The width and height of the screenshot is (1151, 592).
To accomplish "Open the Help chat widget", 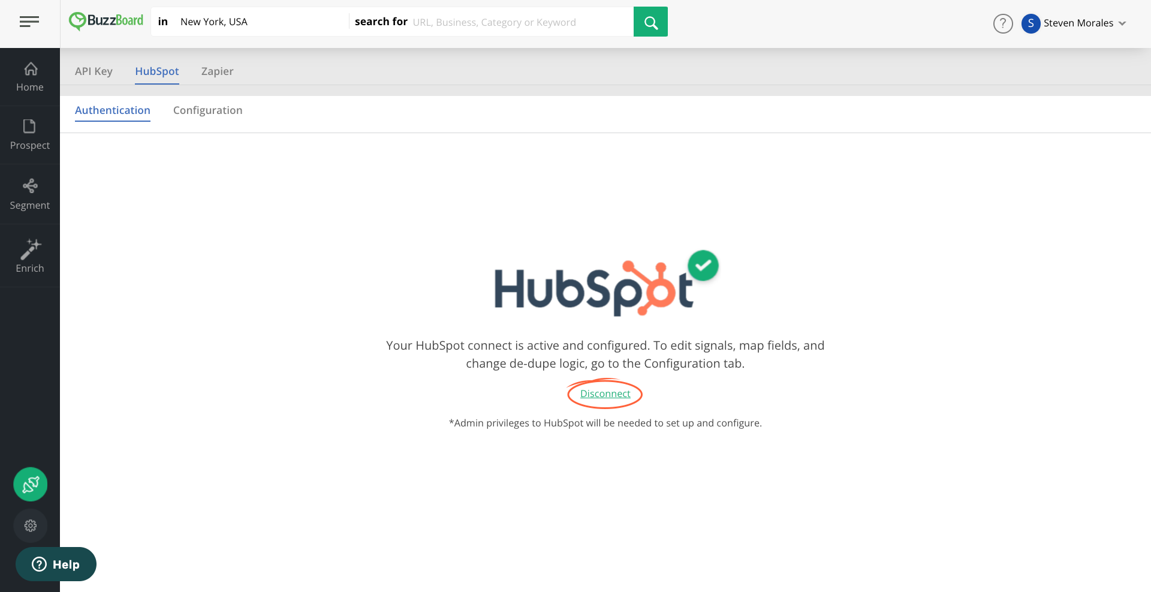I will click(56, 564).
